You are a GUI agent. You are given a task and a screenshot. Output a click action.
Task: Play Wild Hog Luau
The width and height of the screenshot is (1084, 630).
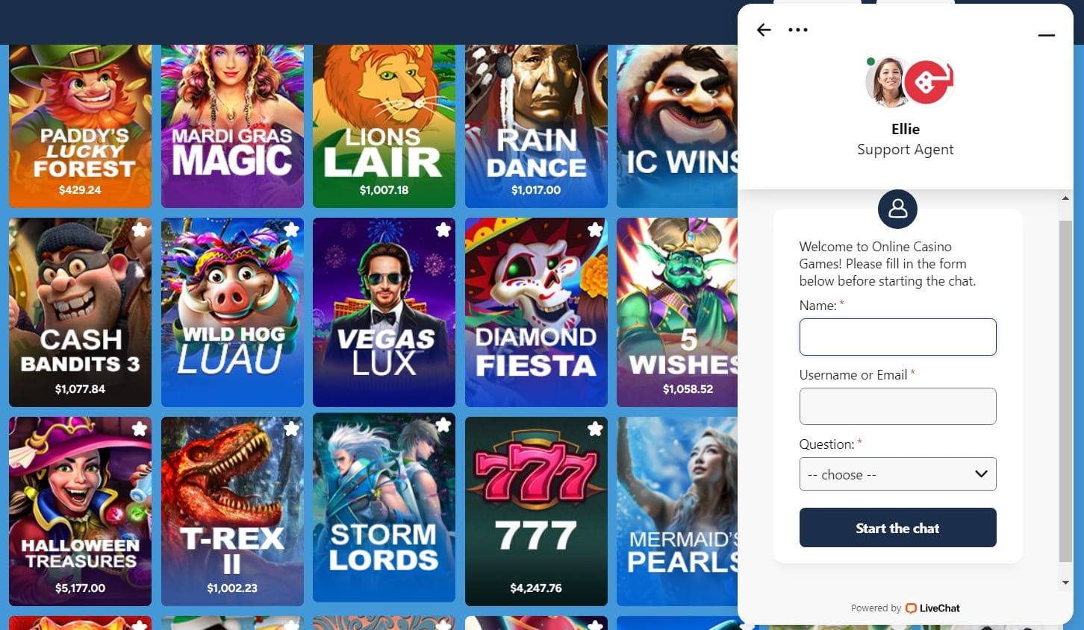click(x=232, y=312)
